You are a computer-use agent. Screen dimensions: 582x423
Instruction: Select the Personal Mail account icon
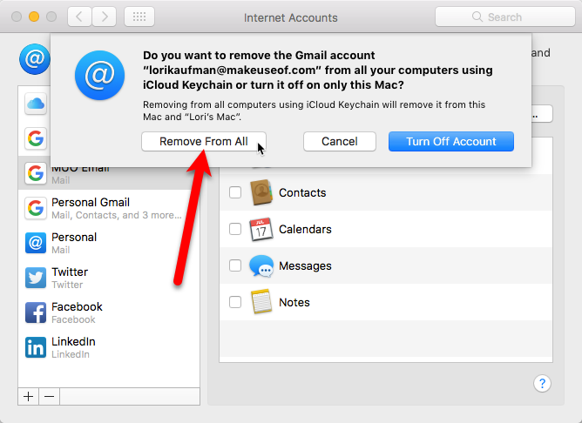click(x=36, y=243)
